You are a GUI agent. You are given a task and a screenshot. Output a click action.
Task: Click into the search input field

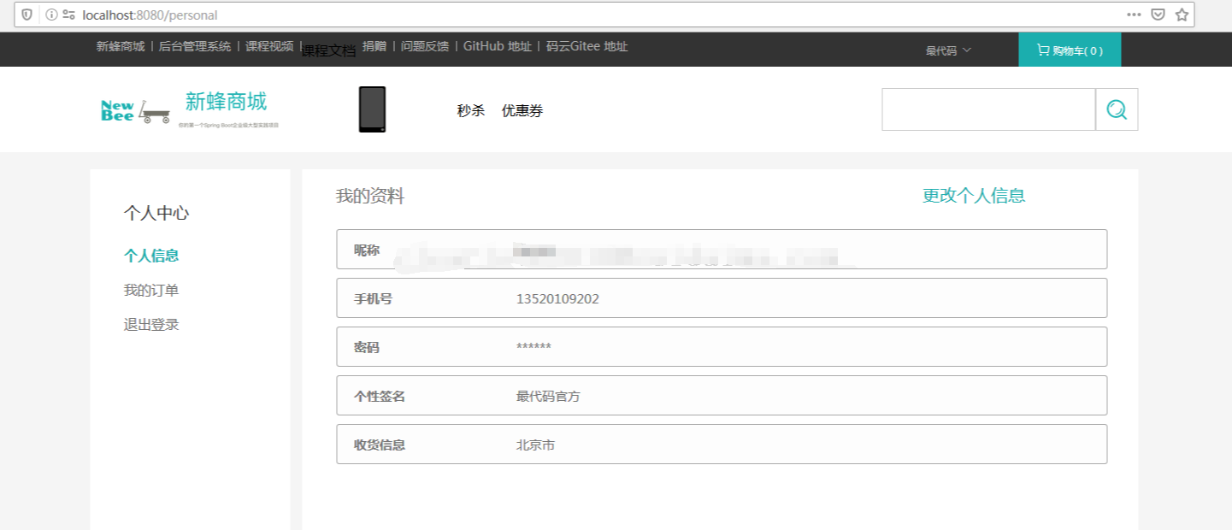click(988, 109)
